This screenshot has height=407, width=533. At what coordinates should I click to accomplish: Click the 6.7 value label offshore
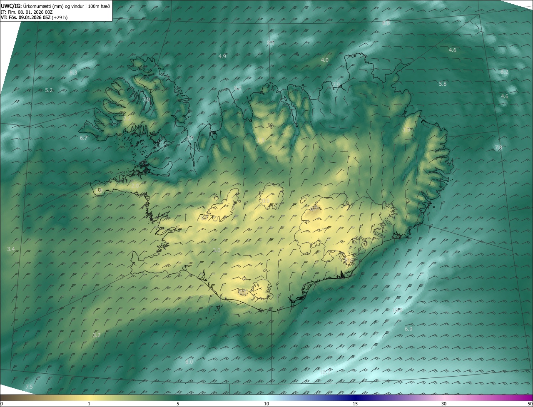(84, 138)
